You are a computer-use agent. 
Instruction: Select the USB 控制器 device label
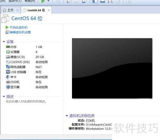coord(18,72)
